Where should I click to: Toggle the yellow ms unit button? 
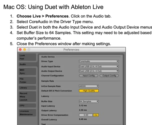pyautogui.click(x=96, y=115)
